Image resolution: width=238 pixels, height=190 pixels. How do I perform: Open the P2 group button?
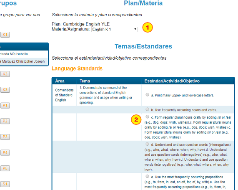point(5,121)
